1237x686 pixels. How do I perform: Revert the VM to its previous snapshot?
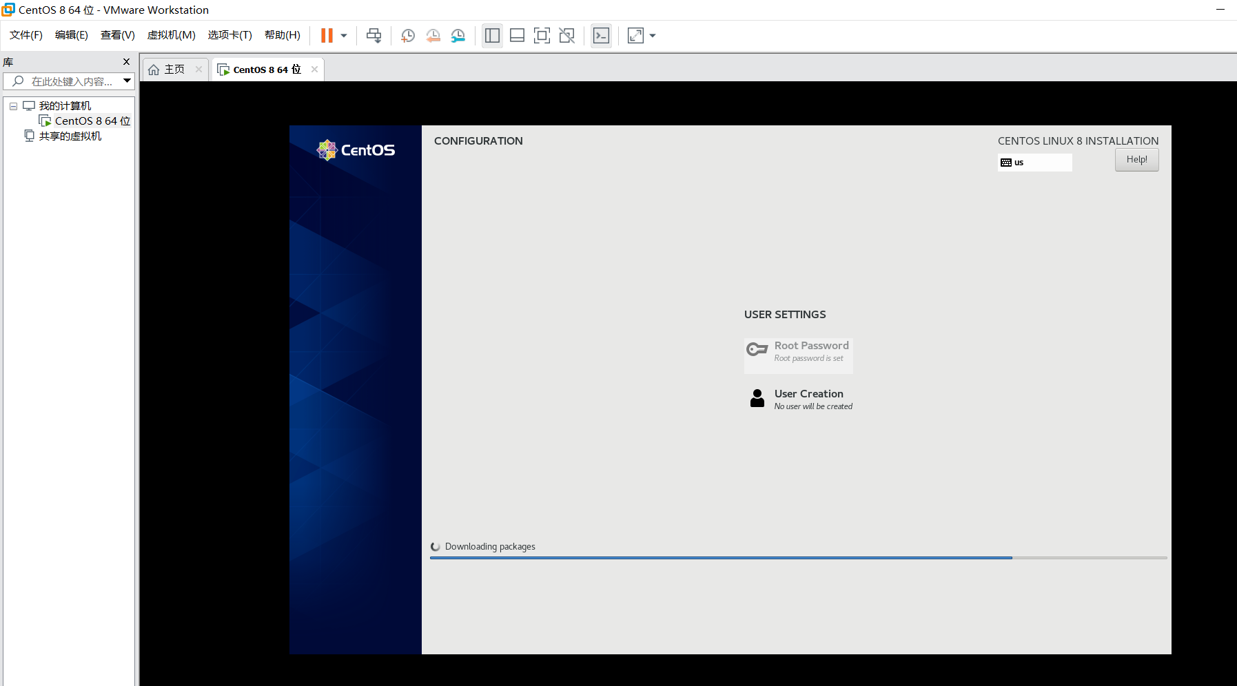click(433, 36)
